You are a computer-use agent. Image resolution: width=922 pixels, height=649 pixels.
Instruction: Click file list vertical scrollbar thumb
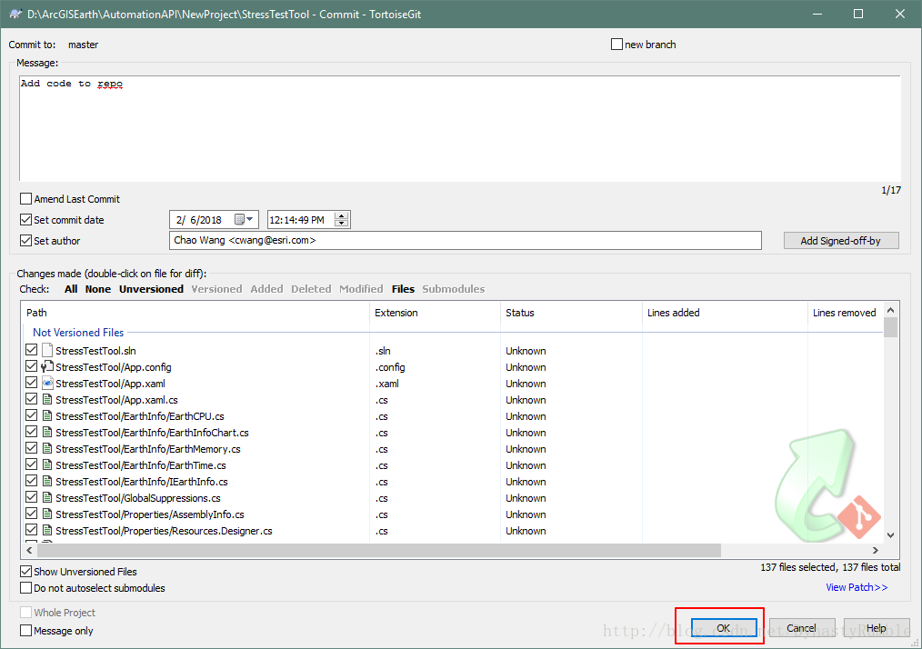tap(891, 327)
